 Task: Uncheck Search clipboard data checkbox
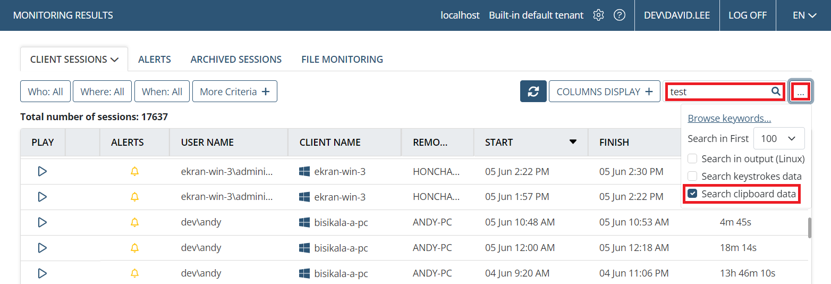tap(692, 194)
